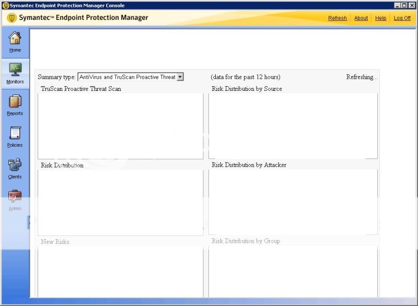Image resolution: width=418 pixels, height=306 pixels.
Task: Open the About dialog
Action: [361, 18]
